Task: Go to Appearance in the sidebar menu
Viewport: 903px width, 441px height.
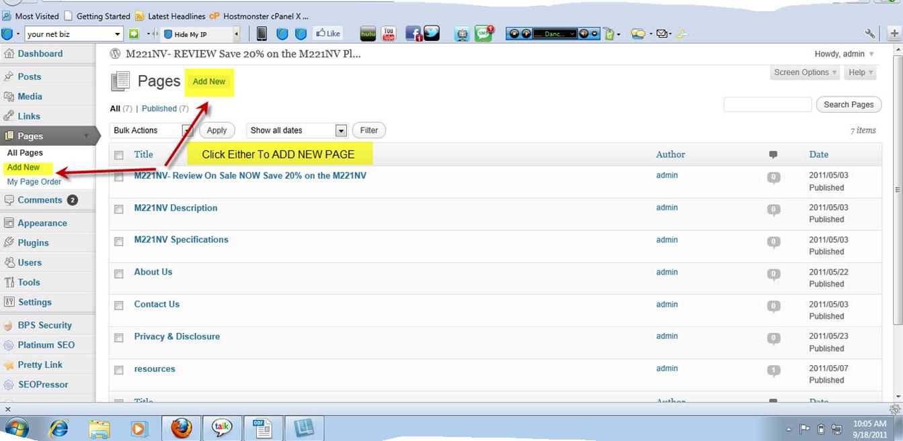Action: pyautogui.click(x=42, y=224)
